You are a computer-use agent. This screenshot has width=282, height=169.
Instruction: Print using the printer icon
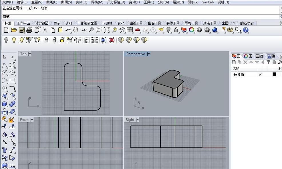[x=29, y=30]
